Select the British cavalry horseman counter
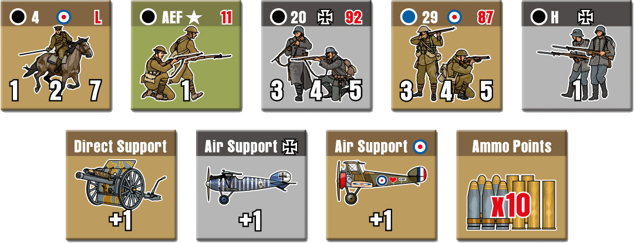634x243 pixels. 56,56
